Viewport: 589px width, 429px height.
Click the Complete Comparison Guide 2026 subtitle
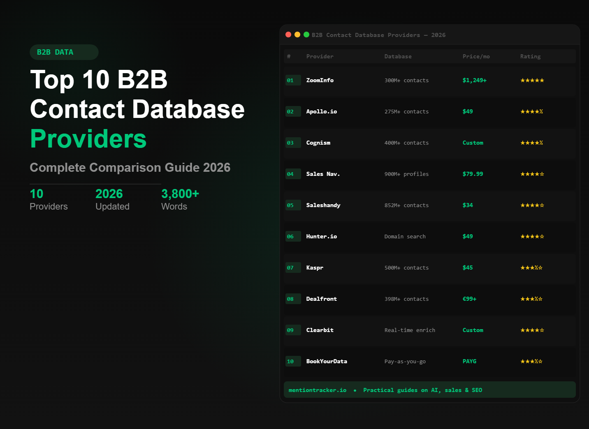(x=130, y=168)
